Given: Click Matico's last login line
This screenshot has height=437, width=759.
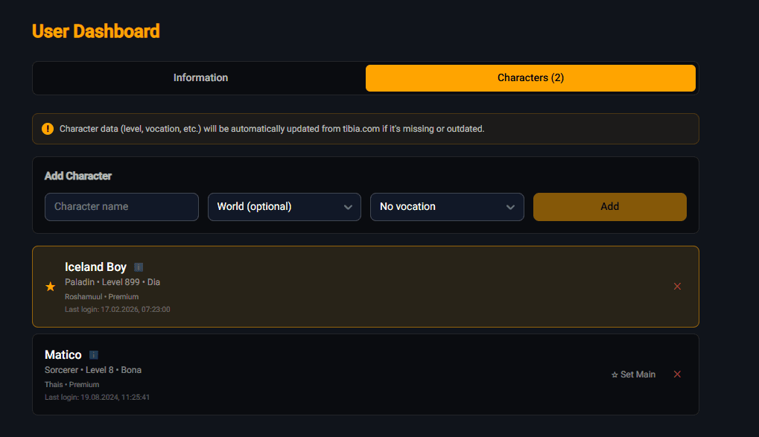Looking at the screenshot, I should (98, 398).
